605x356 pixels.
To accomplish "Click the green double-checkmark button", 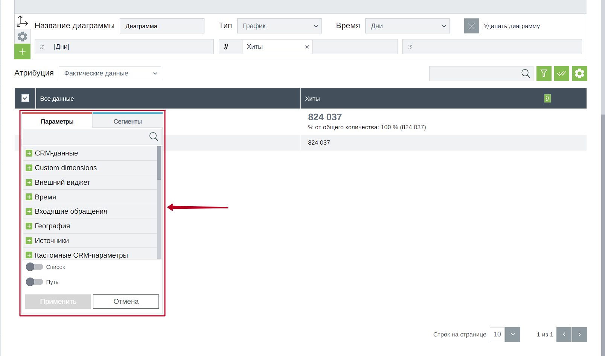I will [562, 74].
